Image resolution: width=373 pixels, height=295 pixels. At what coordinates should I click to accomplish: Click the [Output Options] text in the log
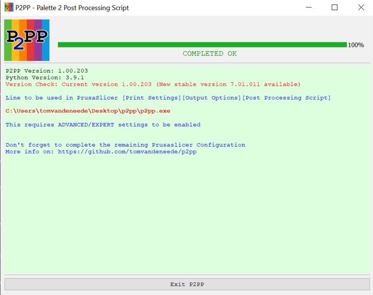[x=212, y=98]
